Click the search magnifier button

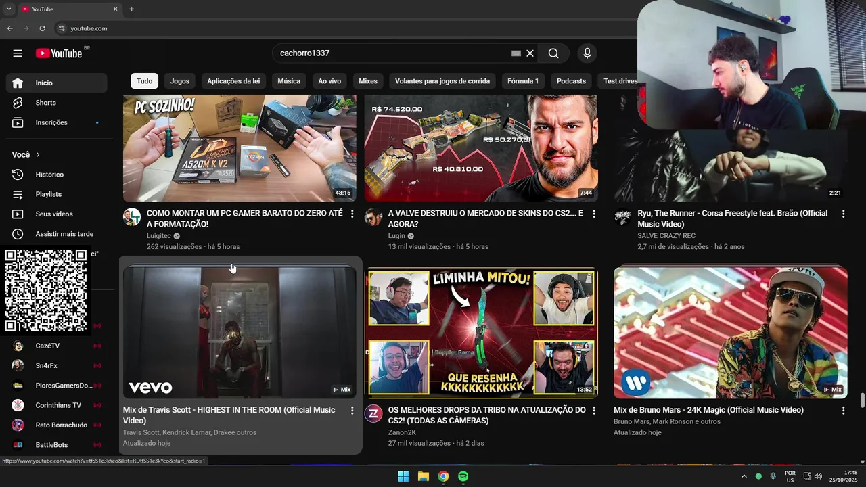553,53
